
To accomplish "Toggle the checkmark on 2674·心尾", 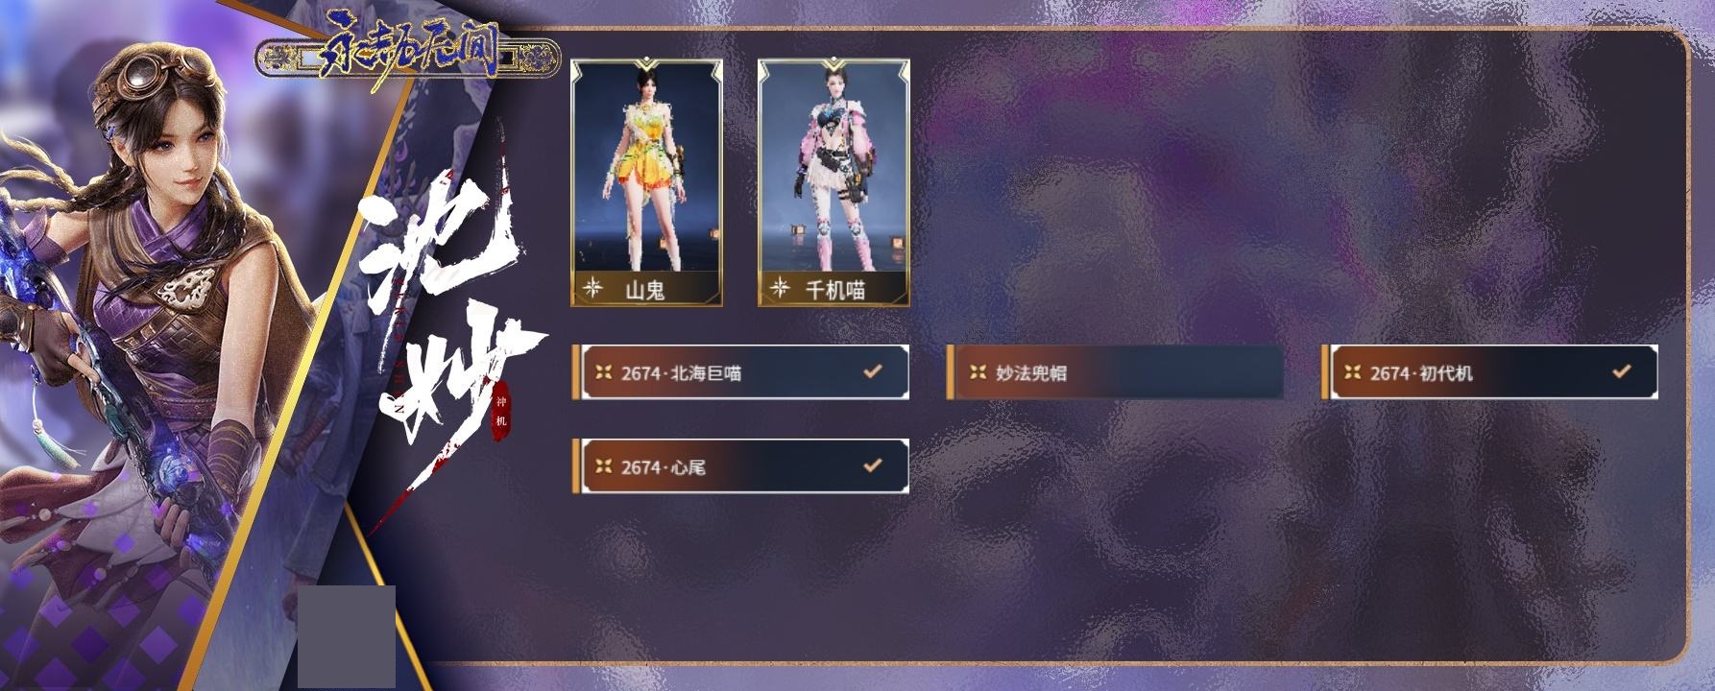I will pyautogui.click(x=872, y=465).
